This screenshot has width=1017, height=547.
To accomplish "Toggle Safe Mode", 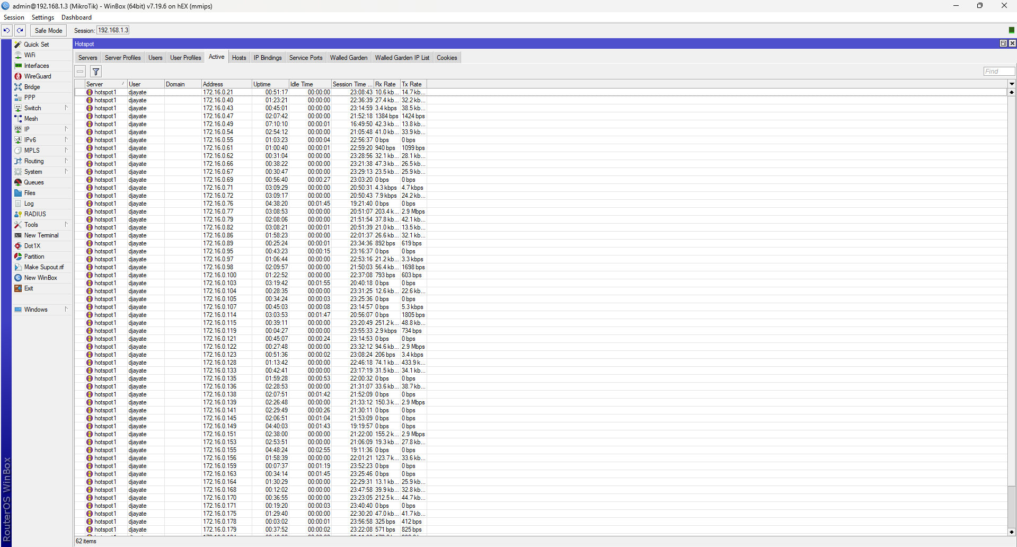I will [48, 31].
